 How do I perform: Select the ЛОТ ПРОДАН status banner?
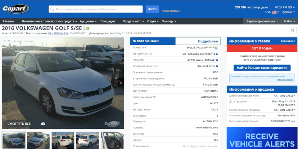click(262, 48)
